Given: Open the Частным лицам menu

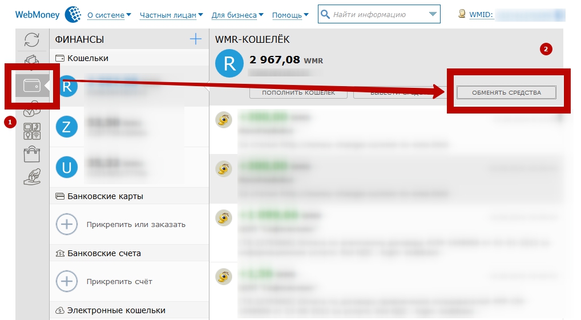Looking at the screenshot, I should click(172, 15).
